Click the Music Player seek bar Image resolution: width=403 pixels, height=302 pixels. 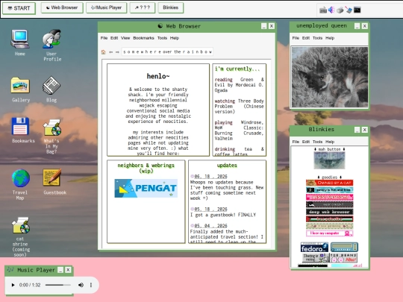coord(57,285)
